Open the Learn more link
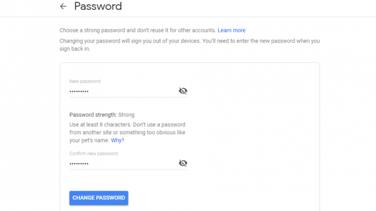 pyautogui.click(x=231, y=31)
